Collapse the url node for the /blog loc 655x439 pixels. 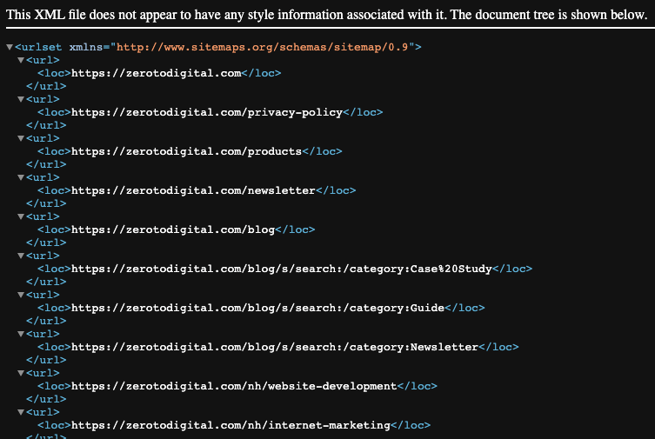coord(21,216)
